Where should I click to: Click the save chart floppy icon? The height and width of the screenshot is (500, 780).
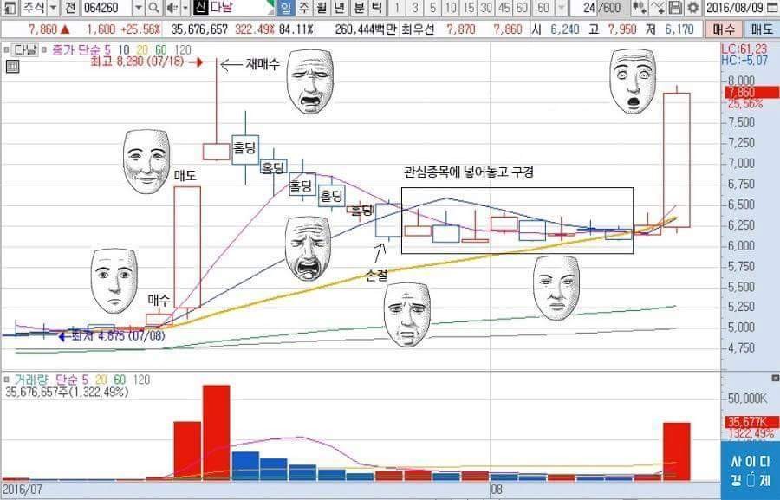675,8
